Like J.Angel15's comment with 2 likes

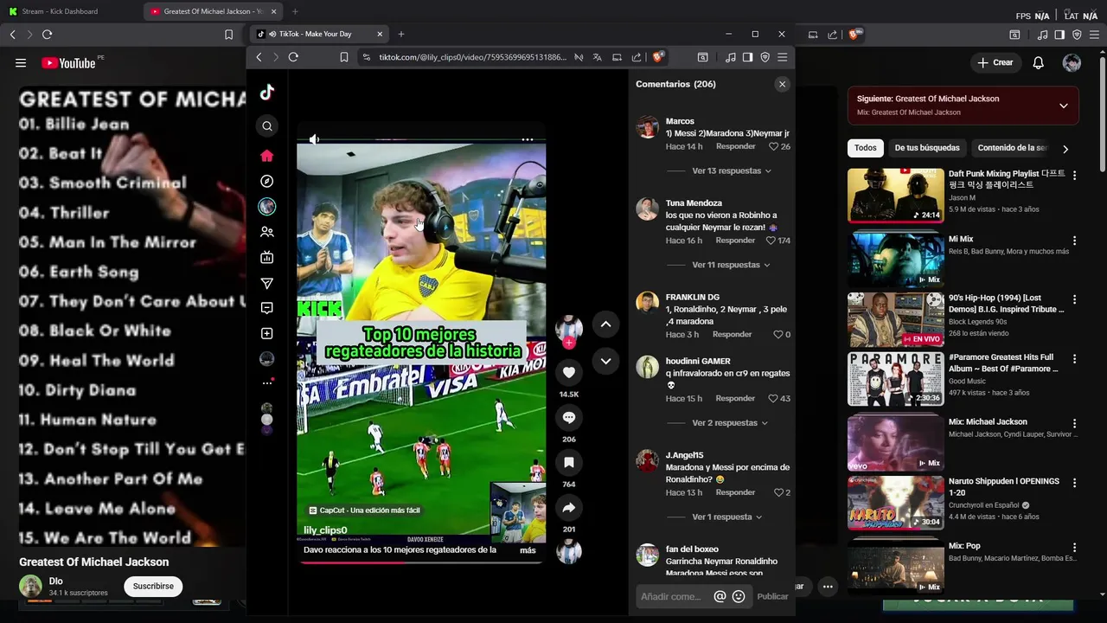click(x=777, y=492)
